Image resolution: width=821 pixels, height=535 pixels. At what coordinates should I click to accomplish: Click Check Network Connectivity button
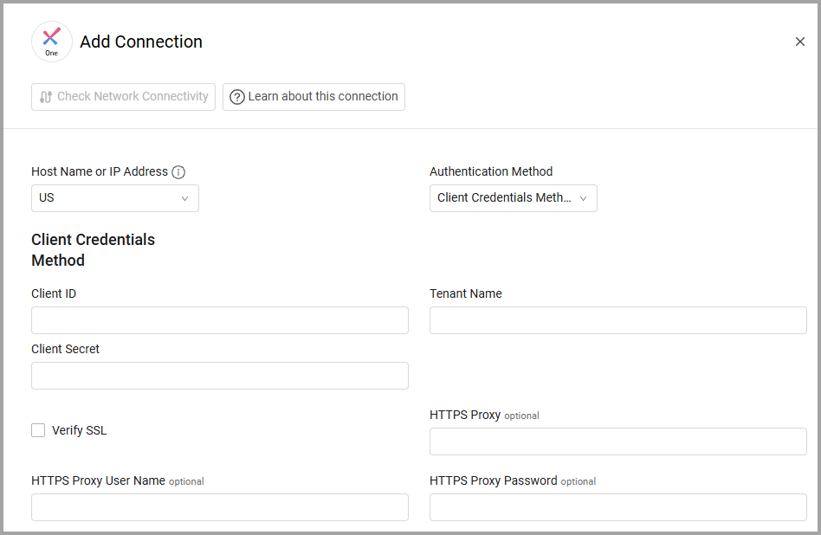[x=123, y=97]
